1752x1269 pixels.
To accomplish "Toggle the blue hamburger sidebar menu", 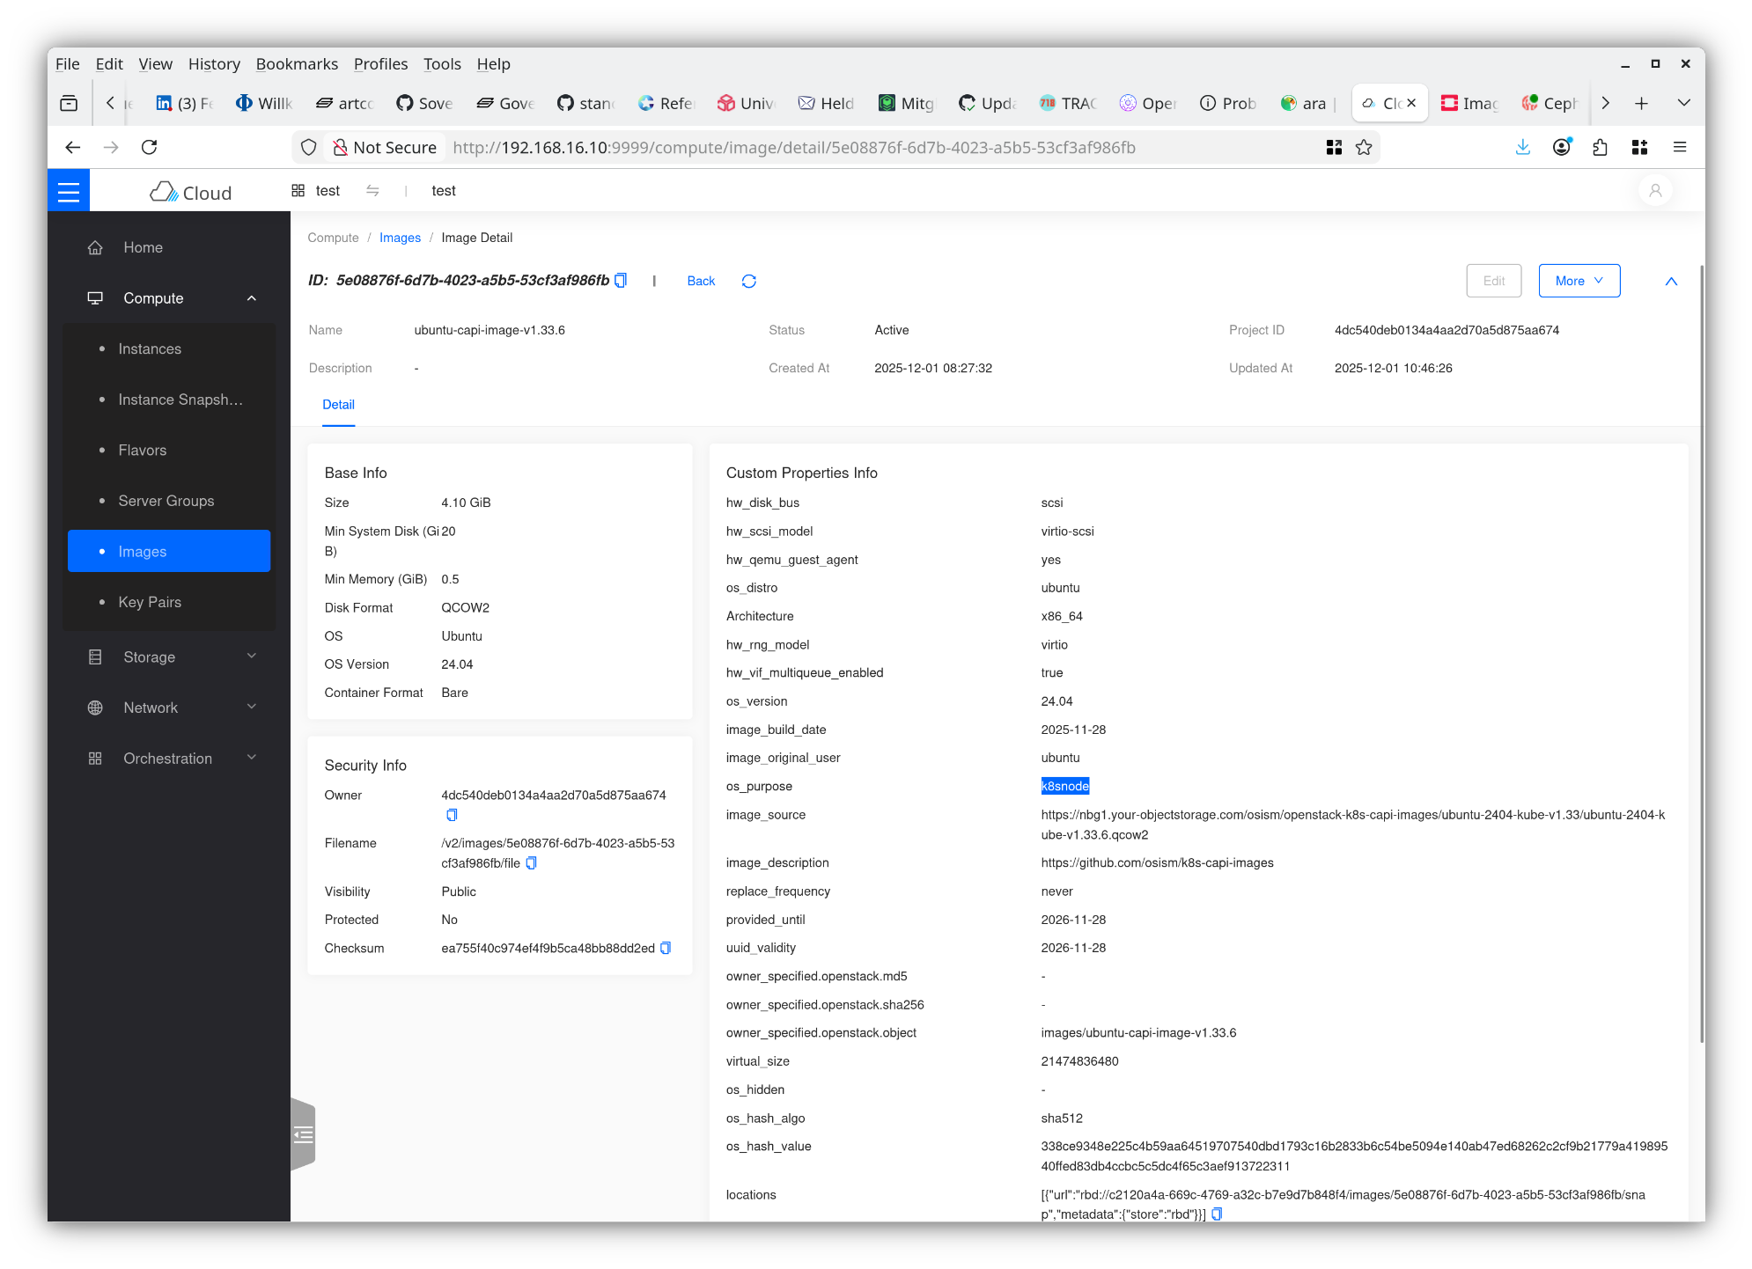I will click(x=69, y=191).
